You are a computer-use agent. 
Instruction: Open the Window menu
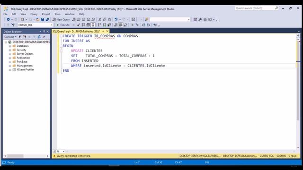70,14
